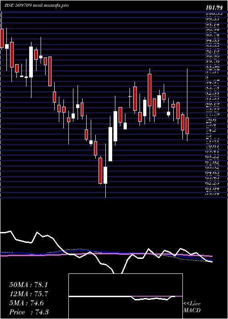Click the 99.33 price axis label
This screenshot has width=228, height=319.
(212, 19)
